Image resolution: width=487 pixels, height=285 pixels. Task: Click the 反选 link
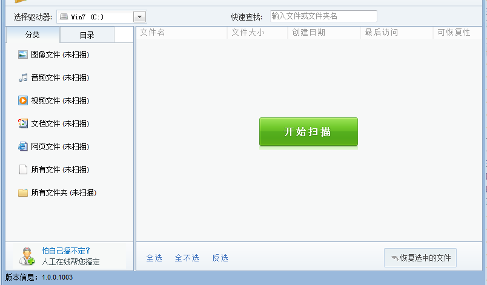(220, 258)
